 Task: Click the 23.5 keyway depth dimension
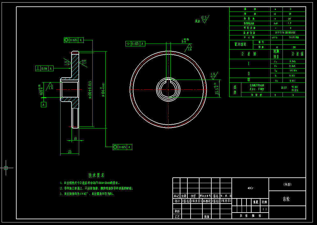click(216, 89)
